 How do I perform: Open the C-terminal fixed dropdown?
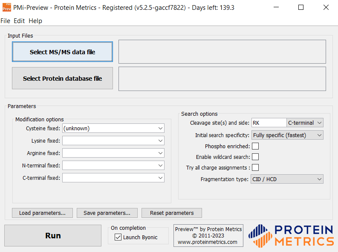pyautogui.click(x=113, y=178)
